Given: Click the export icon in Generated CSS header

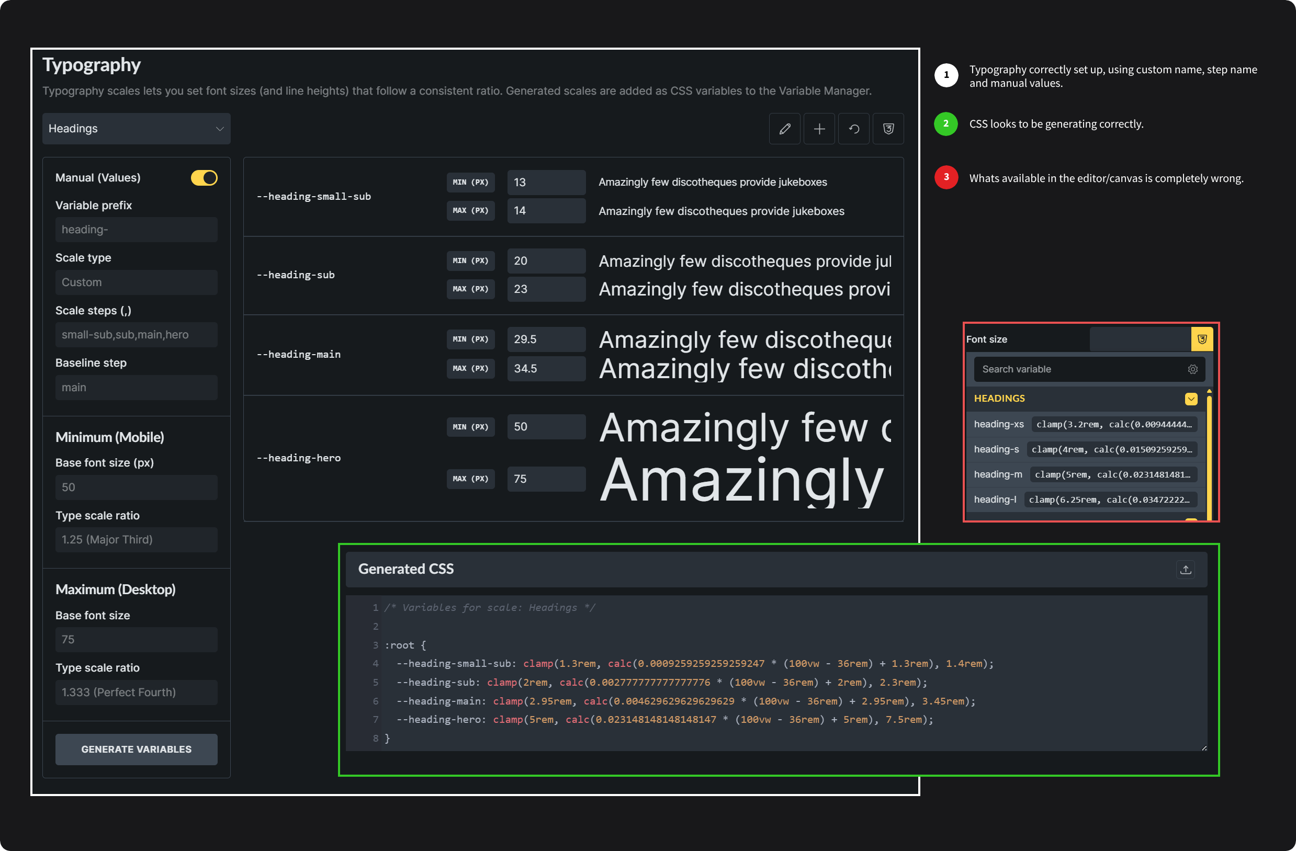Looking at the screenshot, I should click(1186, 570).
